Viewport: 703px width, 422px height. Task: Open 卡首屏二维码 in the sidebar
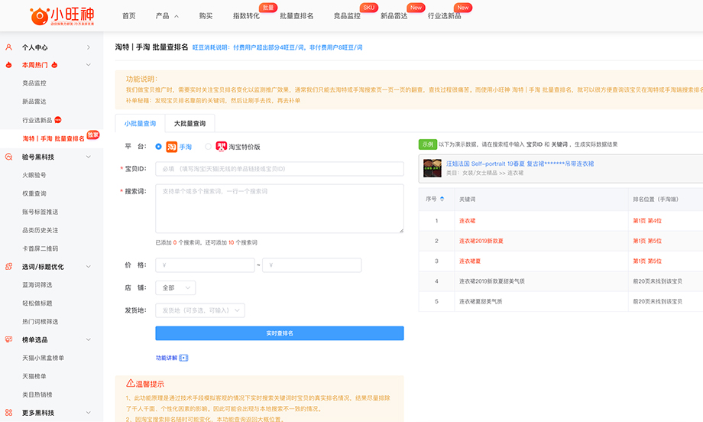click(x=40, y=248)
